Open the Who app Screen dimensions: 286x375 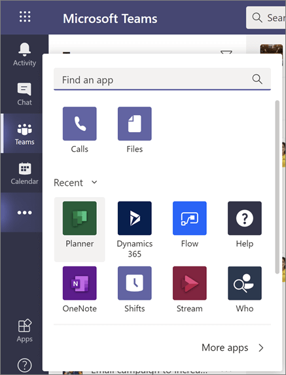tap(245, 289)
